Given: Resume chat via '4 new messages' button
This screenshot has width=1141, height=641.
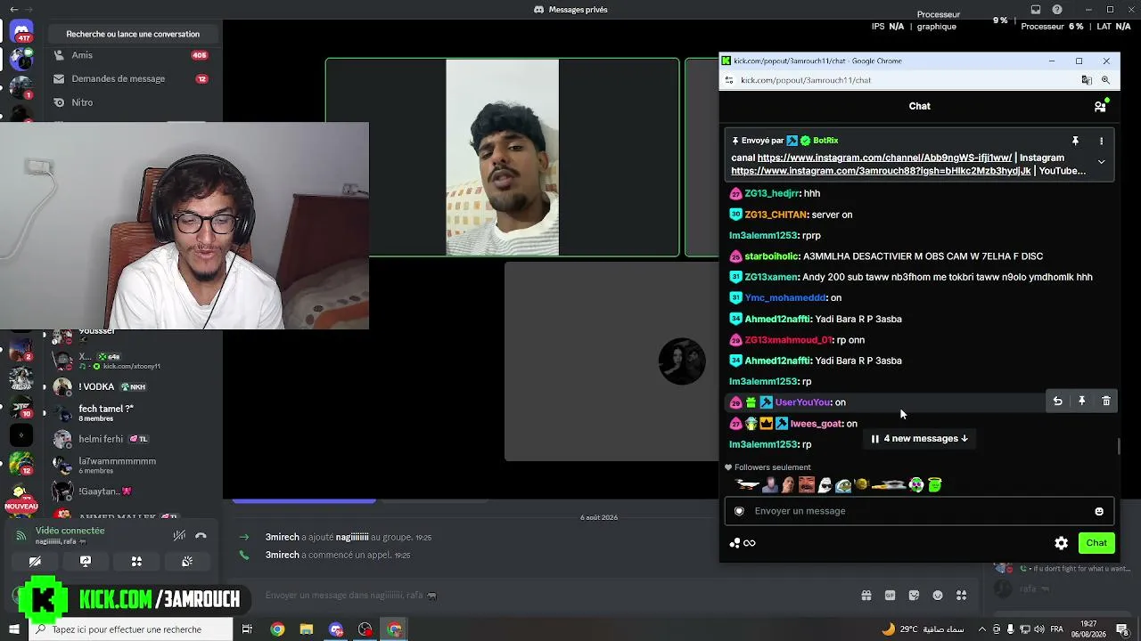Looking at the screenshot, I should 919,438.
